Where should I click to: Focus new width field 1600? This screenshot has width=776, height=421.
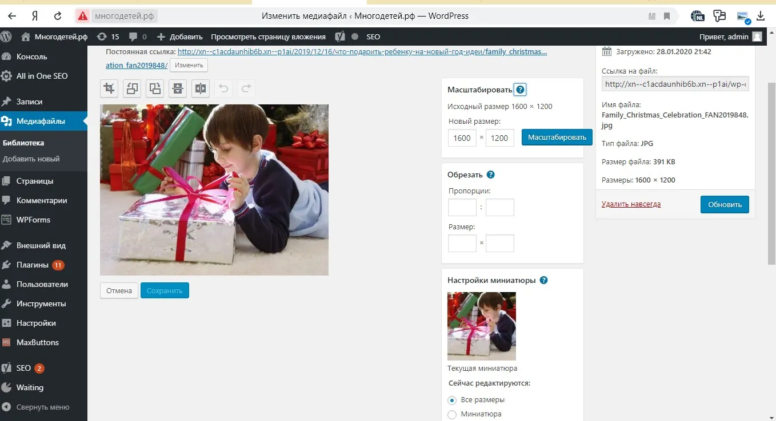click(462, 137)
